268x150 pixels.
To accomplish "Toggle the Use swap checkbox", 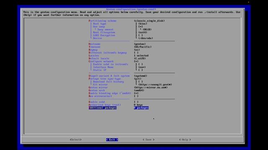I will point(141,27).
